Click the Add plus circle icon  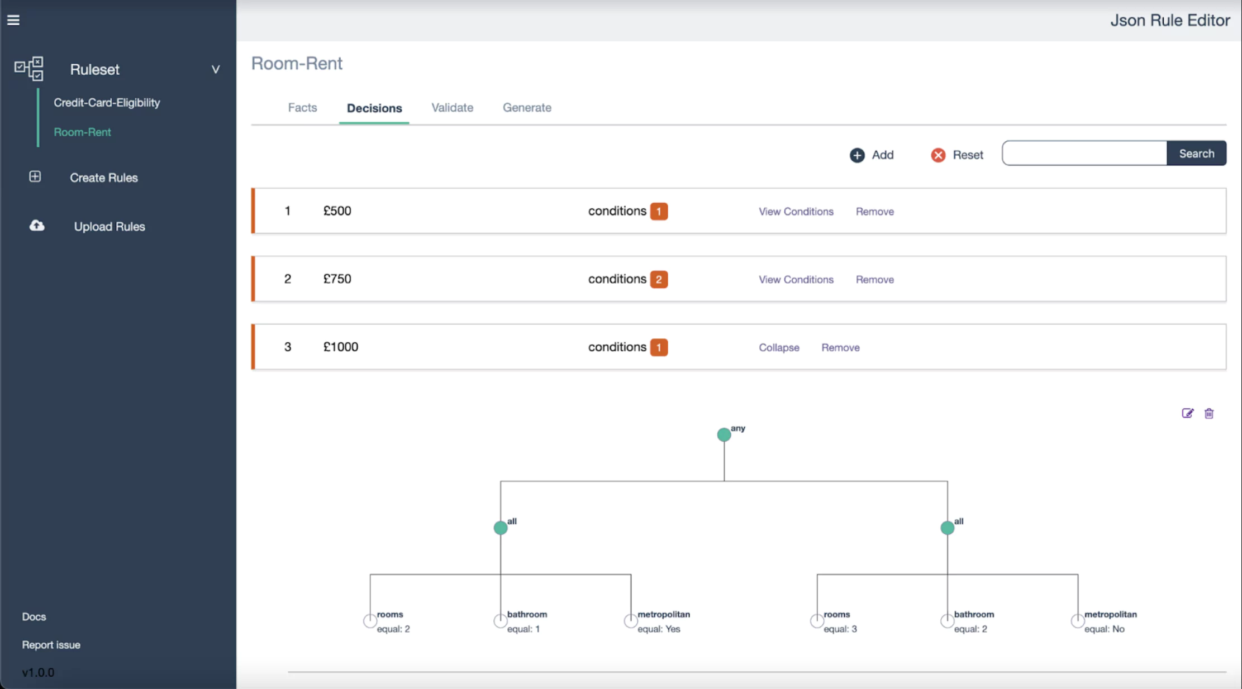pyautogui.click(x=857, y=155)
